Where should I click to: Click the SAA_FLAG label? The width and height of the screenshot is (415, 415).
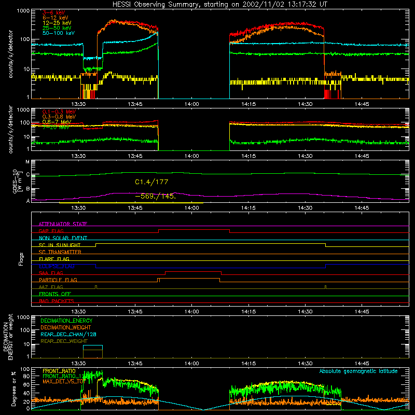(x=51, y=273)
